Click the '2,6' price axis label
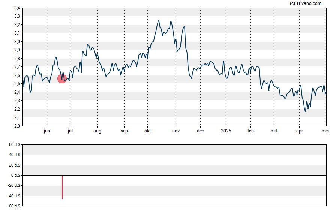Viewport: 333px width, 212px height. pos(17,75)
